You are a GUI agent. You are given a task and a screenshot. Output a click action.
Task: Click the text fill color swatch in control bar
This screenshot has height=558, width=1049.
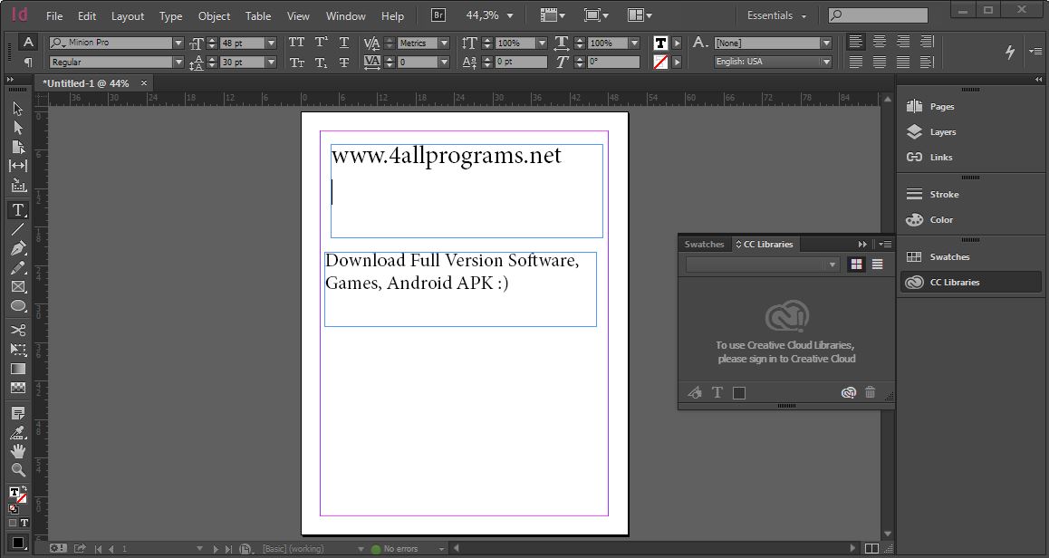pos(661,43)
